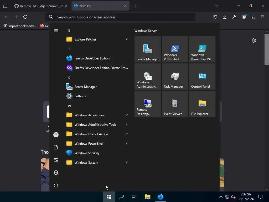Close the New Tab tab

[125, 6]
